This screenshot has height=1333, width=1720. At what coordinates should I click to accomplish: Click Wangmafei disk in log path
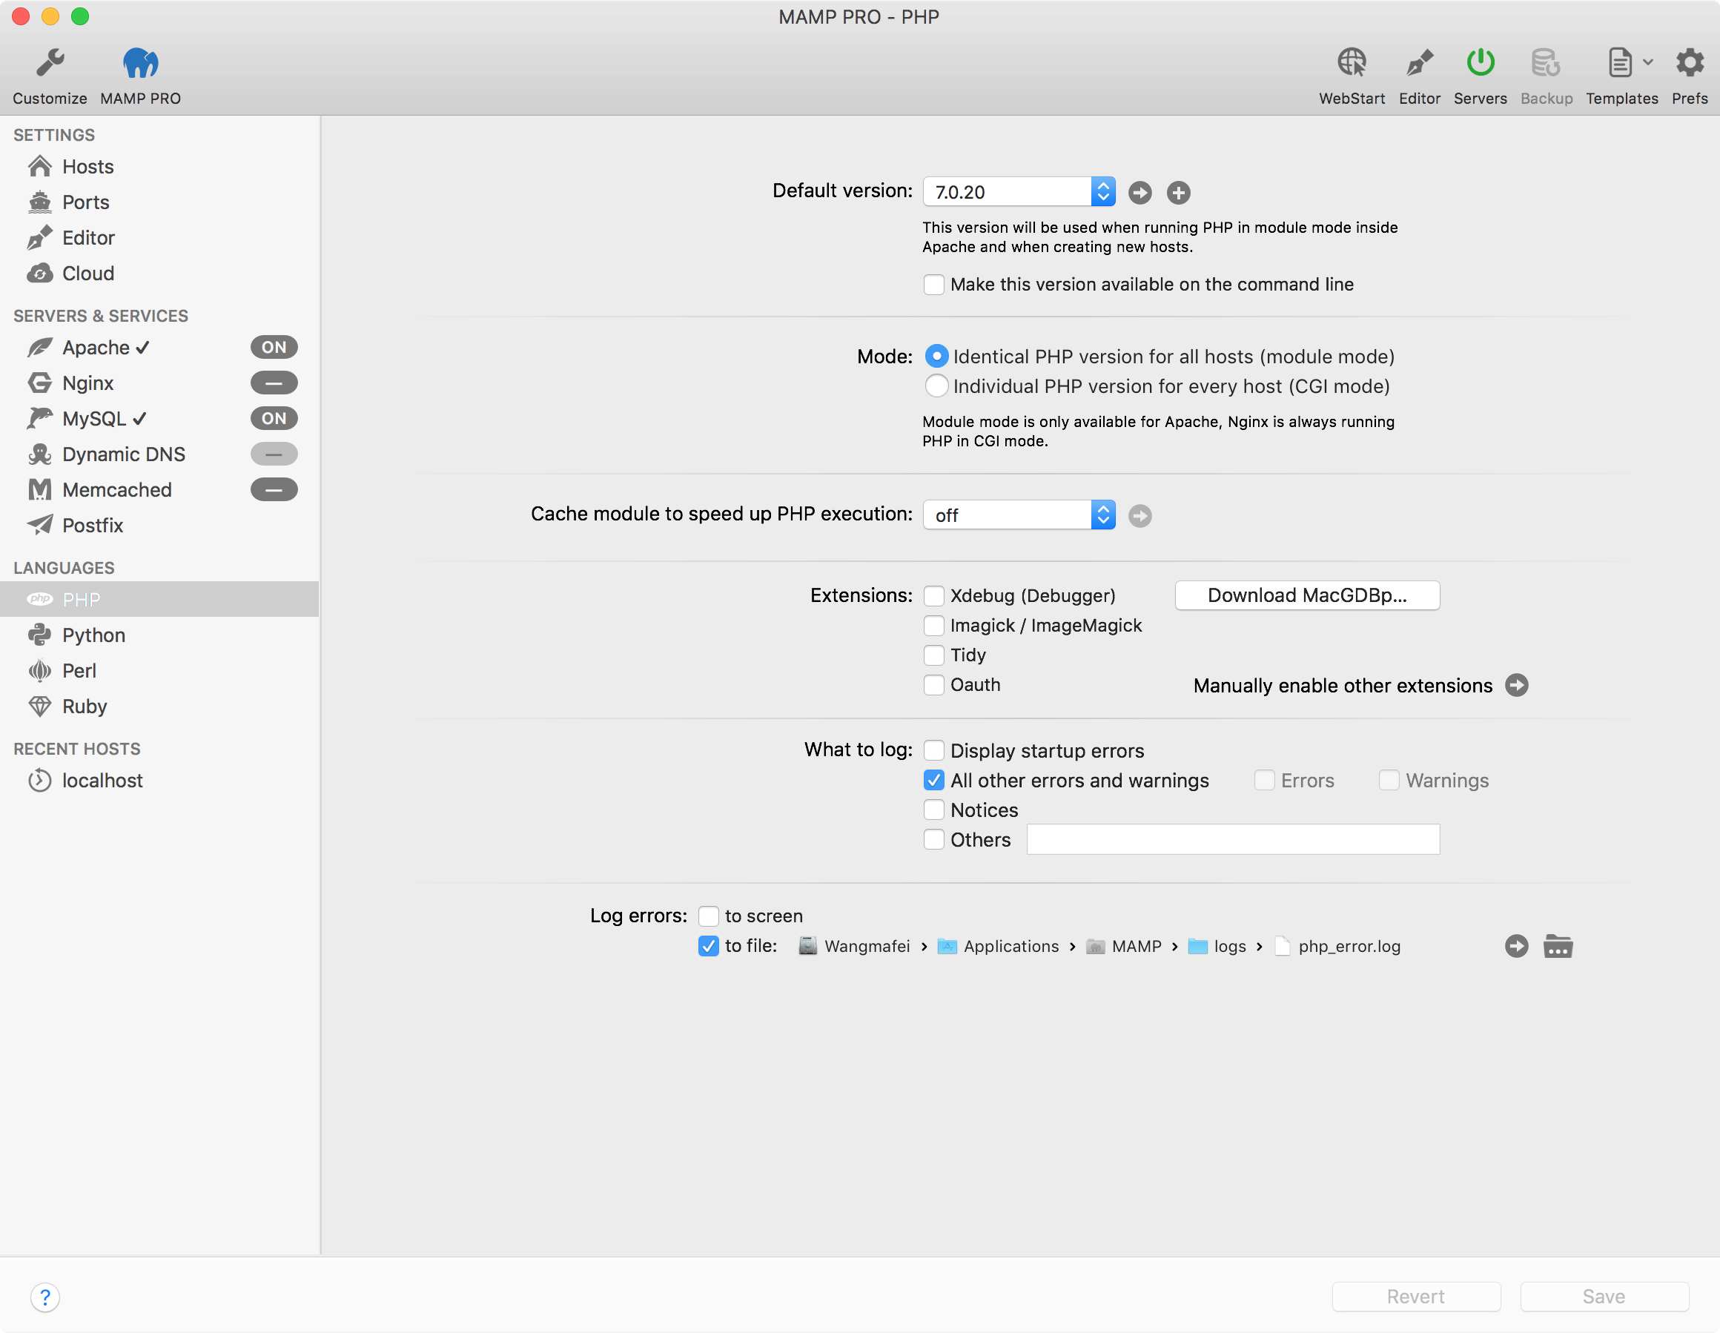[x=854, y=945]
